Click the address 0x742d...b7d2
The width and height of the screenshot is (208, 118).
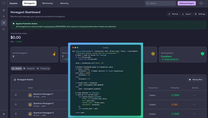click(x=39, y=97)
